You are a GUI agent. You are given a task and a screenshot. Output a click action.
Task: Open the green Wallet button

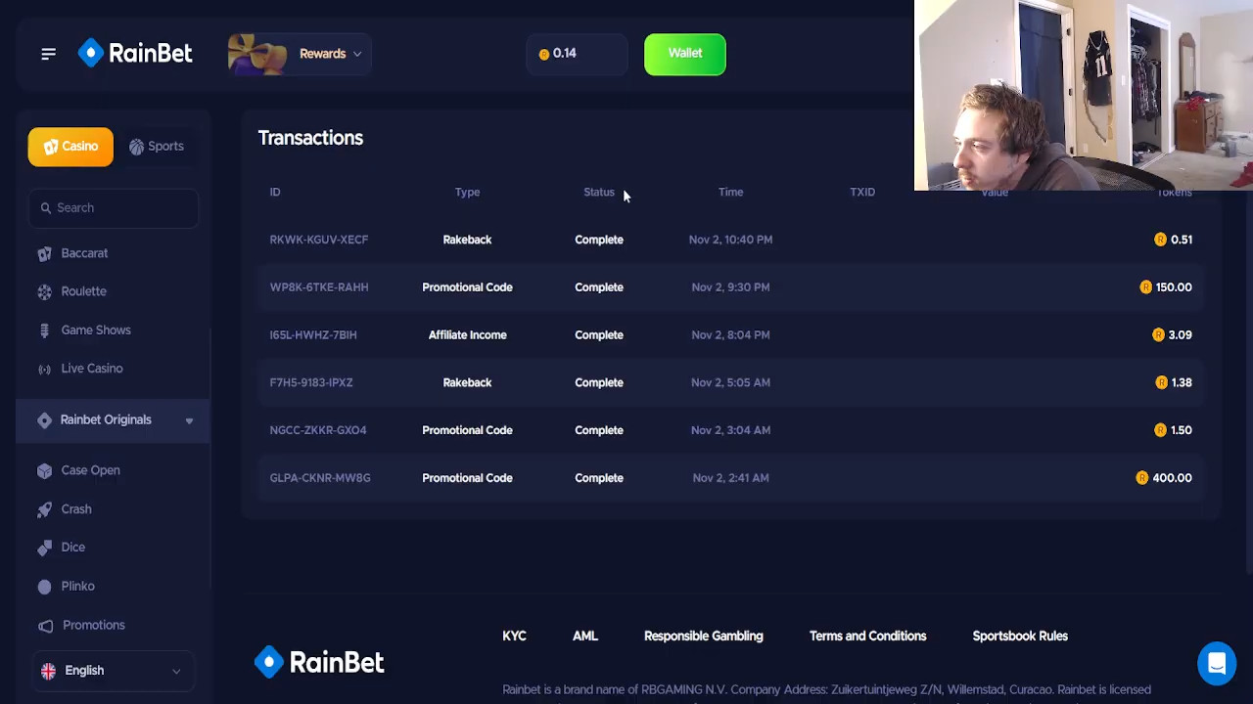685,54
